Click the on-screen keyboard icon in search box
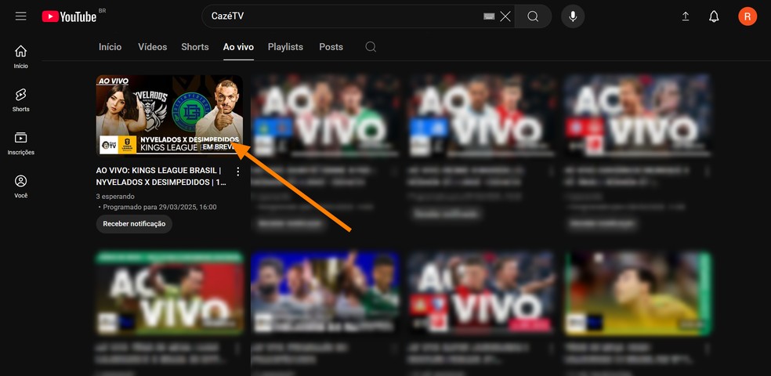The image size is (771, 376). pos(489,16)
